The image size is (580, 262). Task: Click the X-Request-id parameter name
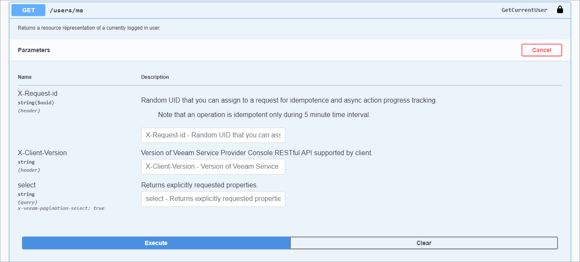37,93
